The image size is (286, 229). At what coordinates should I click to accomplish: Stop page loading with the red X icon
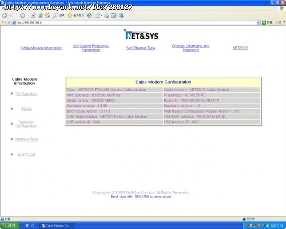coord(33,15)
